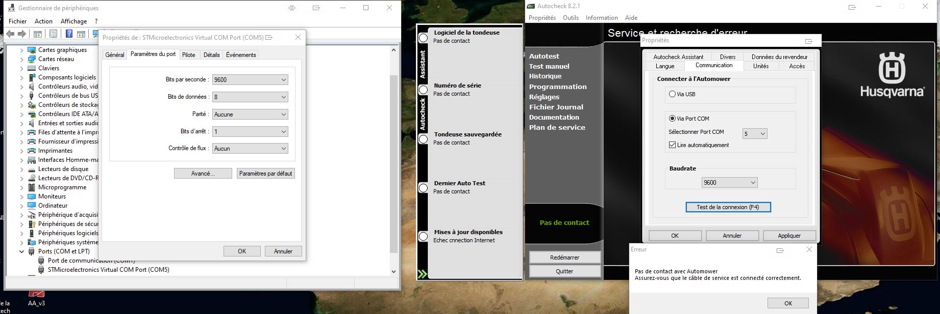Image resolution: width=940 pixels, height=314 pixels.
Task: Click the blue help question-mark toolbar icon
Action: (x=69, y=34)
